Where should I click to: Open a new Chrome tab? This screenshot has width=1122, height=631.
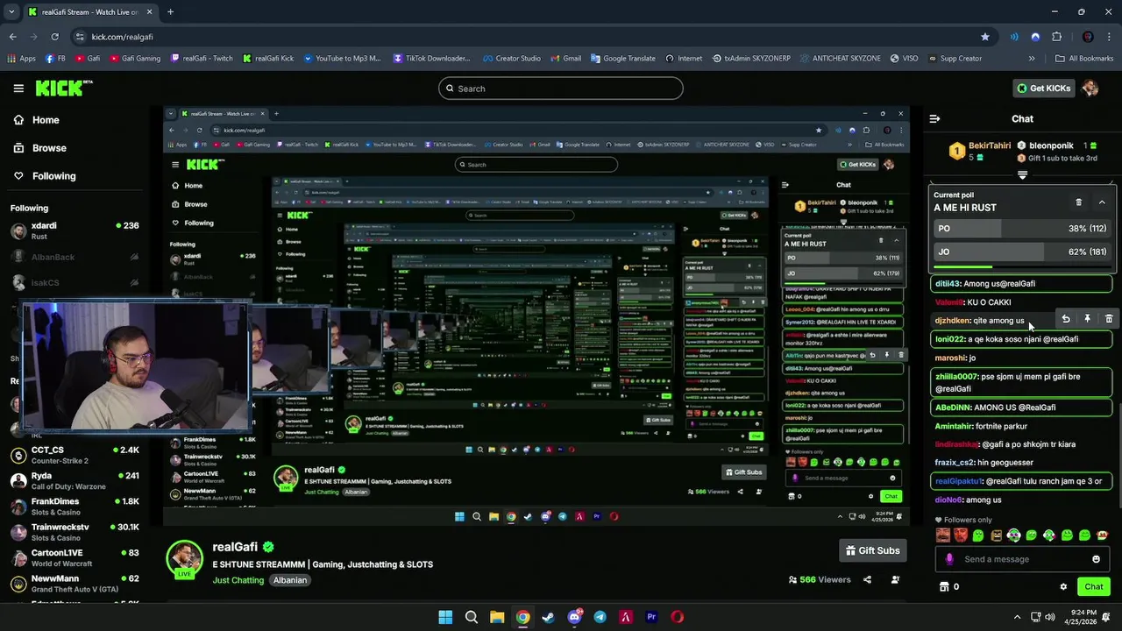[x=170, y=12]
